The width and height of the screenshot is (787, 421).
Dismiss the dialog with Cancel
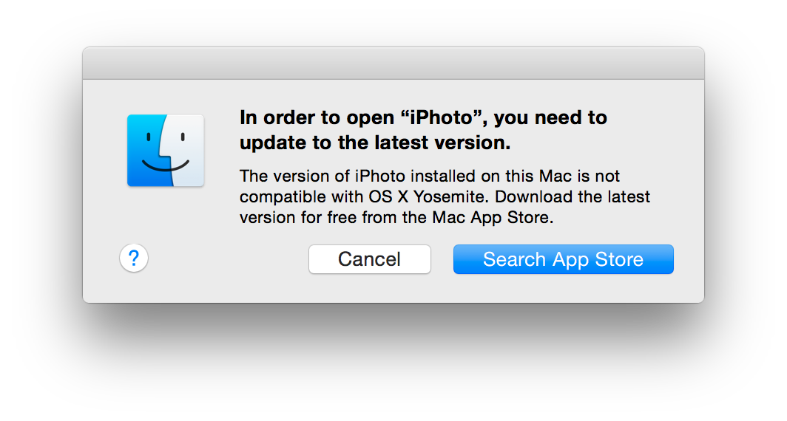point(369,259)
